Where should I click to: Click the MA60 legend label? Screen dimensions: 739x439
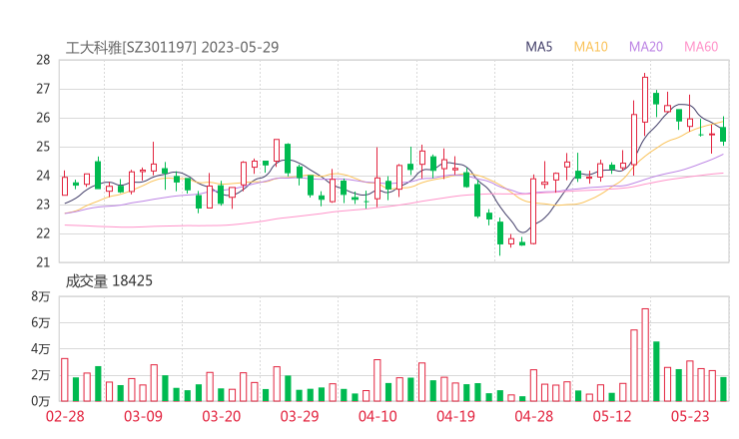701,47
